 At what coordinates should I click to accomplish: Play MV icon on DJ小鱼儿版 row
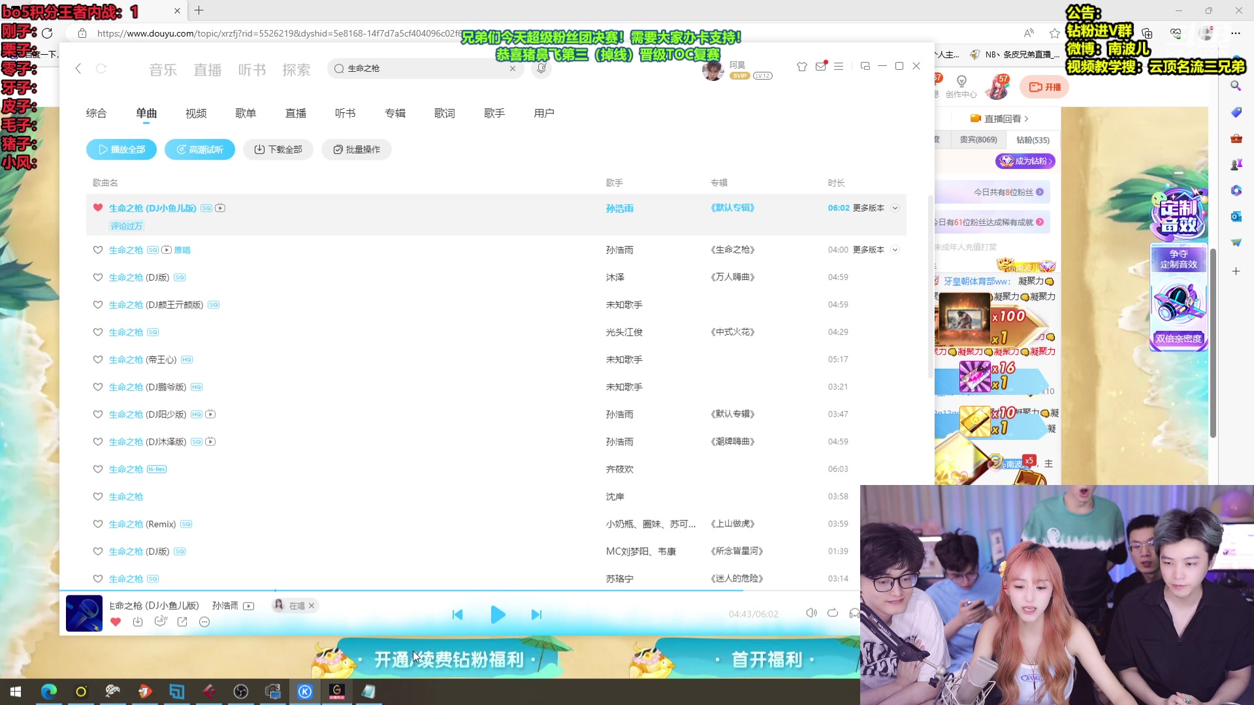(x=220, y=208)
